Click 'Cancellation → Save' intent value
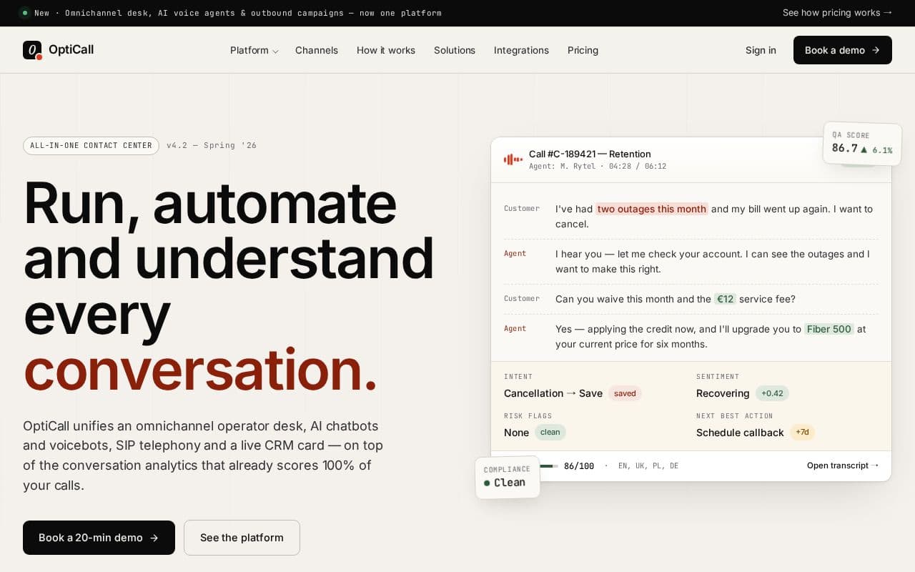The image size is (915, 572). tap(553, 393)
